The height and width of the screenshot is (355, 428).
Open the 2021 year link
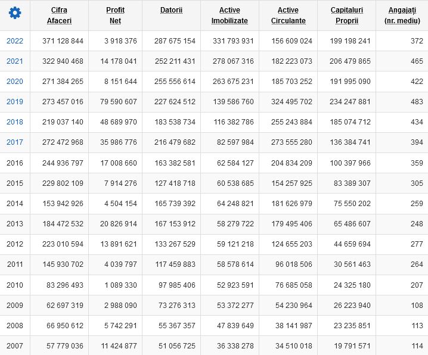coord(15,61)
